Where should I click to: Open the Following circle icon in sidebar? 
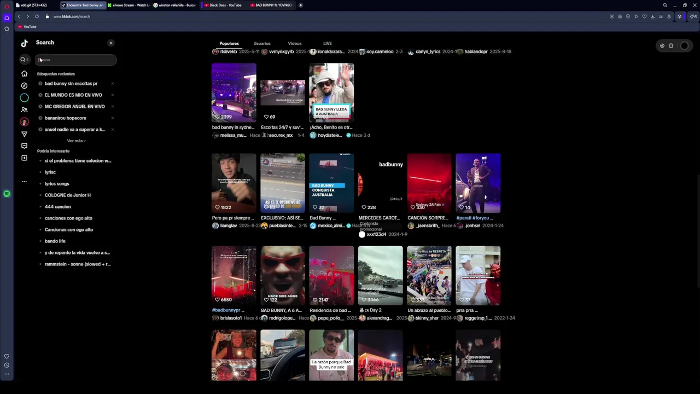[24, 97]
